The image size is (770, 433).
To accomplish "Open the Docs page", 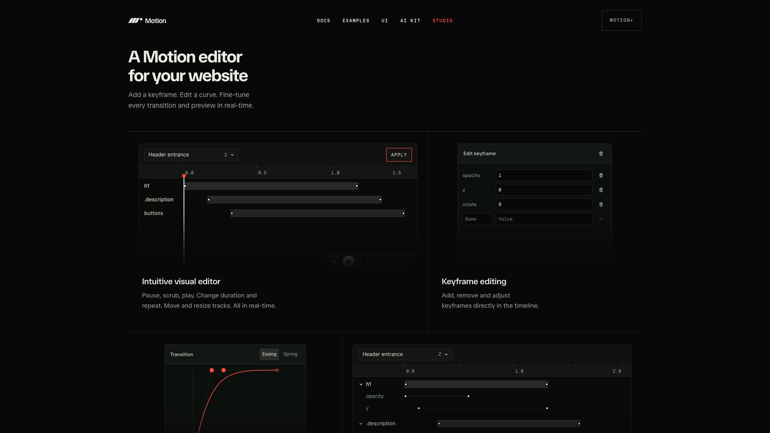I will click(323, 21).
